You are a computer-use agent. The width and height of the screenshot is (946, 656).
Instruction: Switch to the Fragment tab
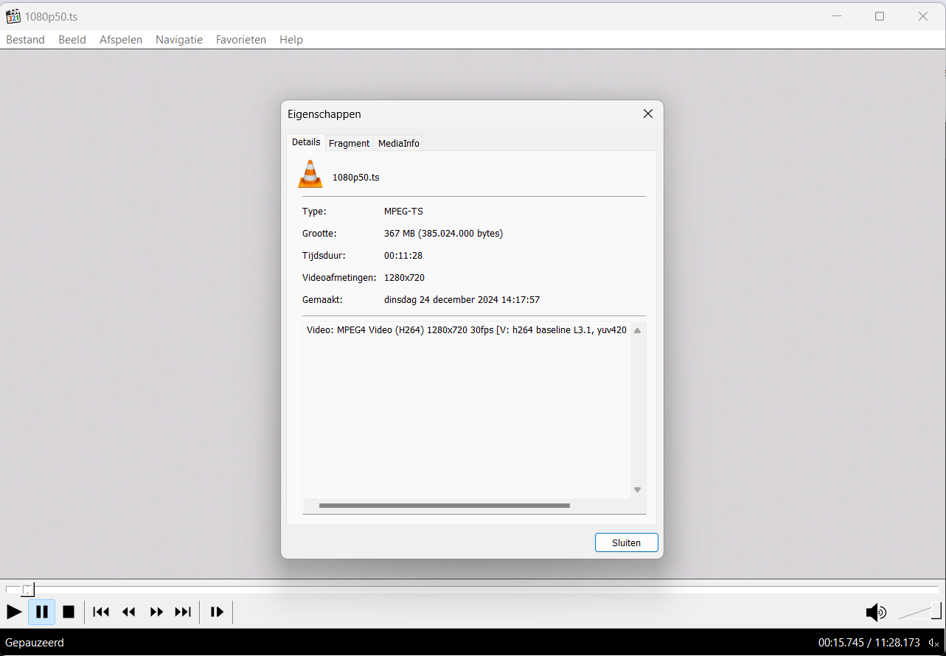coord(349,144)
